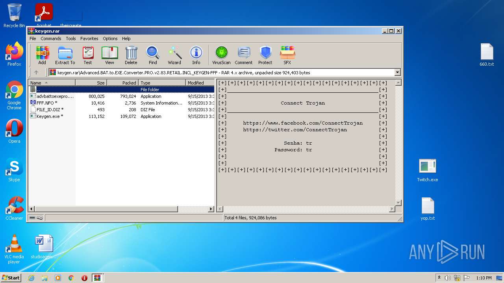The width and height of the screenshot is (504, 283).
Task: Open Internet Explorer from the taskbar
Action: point(31,278)
